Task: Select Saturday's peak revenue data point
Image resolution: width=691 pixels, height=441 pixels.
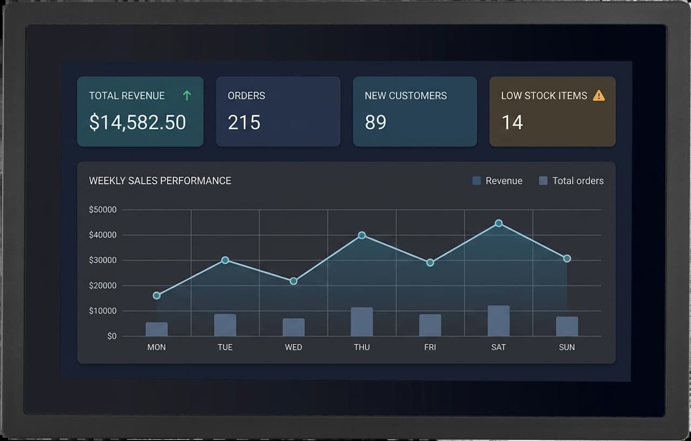Action: [x=499, y=223]
